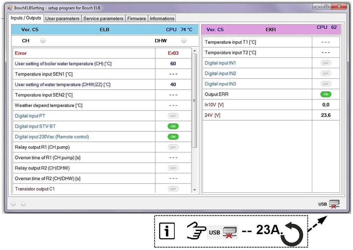Image resolution: width=353 pixels, height=250 pixels.
Task: Maximize the BoschELBSetting window
Action: coord(326,7)
